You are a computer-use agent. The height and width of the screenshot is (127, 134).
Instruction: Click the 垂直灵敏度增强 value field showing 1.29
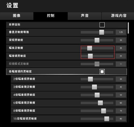[121, 32]
